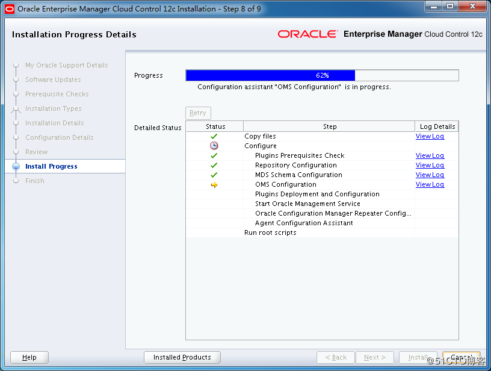Open View Log for Plugins Prerequisites Check
The width and height of the screenshot is (491, 371).
coord(430,156)
